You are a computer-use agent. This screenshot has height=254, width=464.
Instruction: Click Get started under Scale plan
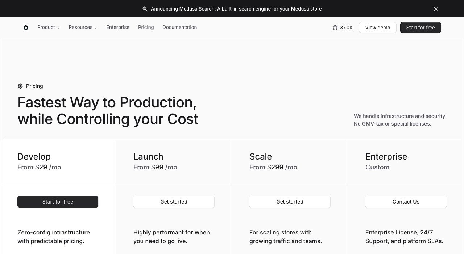(290, 202)
